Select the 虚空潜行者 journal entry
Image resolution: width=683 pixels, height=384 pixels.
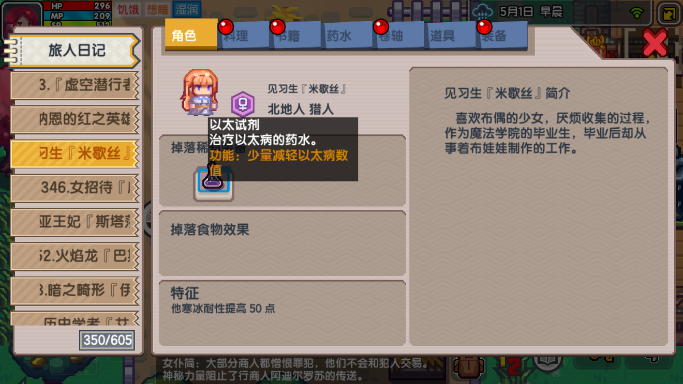(x=75, y=85)
